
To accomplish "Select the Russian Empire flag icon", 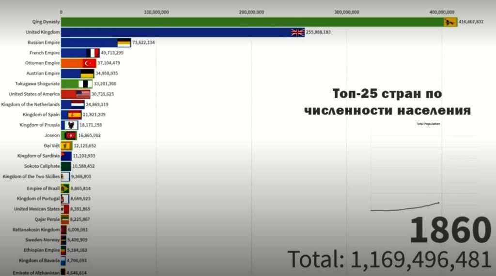I will pos(124,43).
